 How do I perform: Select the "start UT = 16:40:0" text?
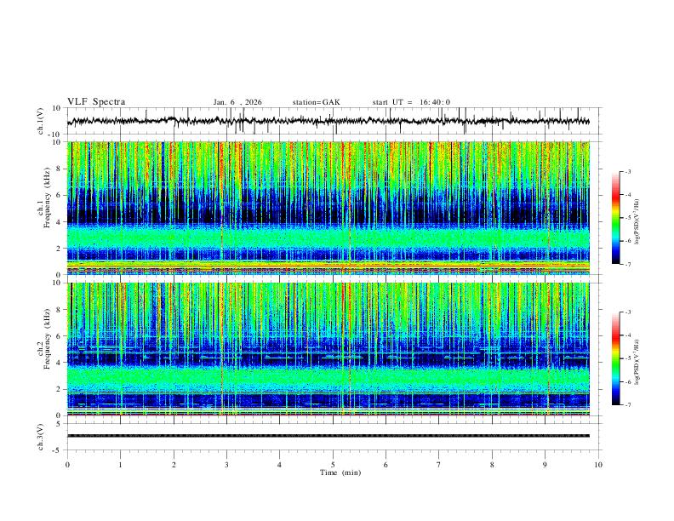tap(411, 102)
